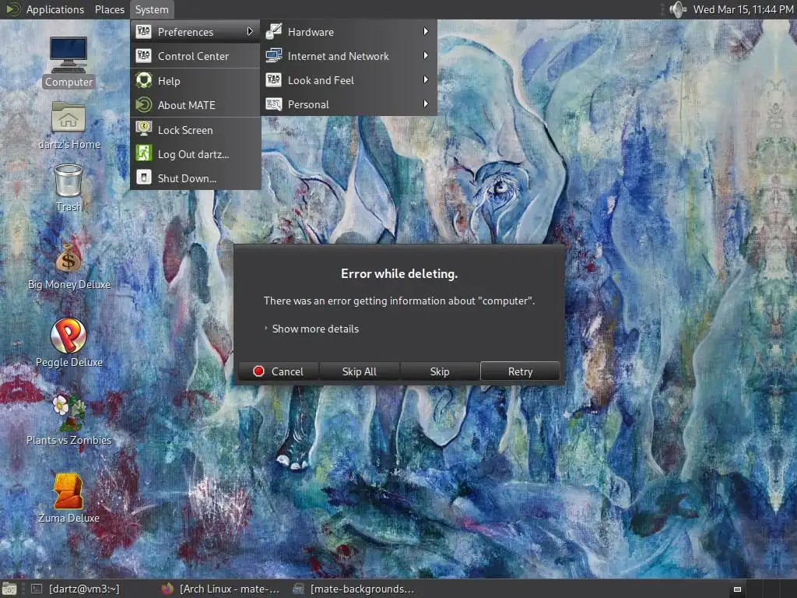Select Lock Screen menu entry

pyautogui.click(x=195, y=130)
